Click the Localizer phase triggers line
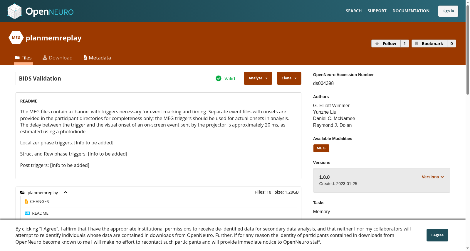 (67, 143)
